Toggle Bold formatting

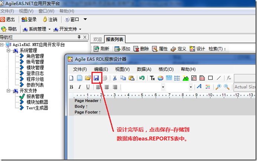click(71, 87)
